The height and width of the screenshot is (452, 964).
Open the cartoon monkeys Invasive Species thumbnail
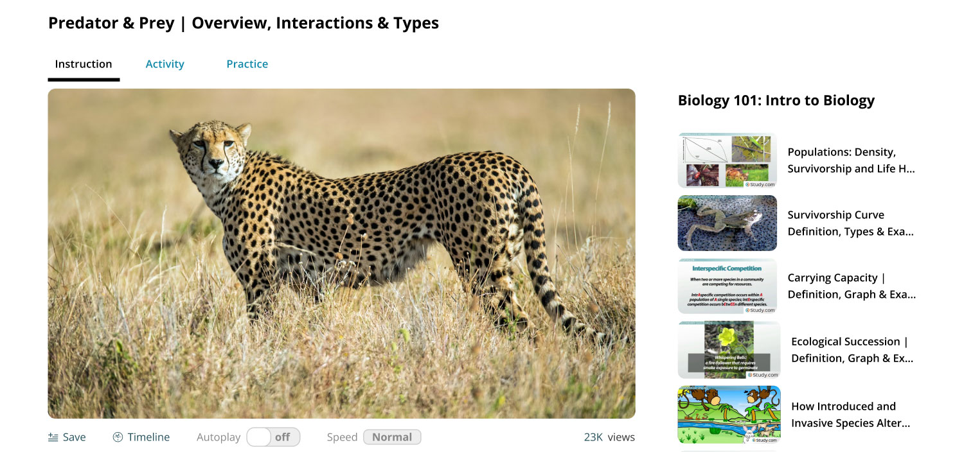[729, 414]
